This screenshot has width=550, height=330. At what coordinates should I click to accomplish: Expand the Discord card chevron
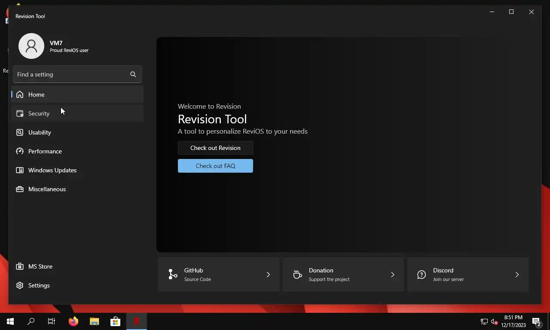pyautogui.click(x=517, y=275)
